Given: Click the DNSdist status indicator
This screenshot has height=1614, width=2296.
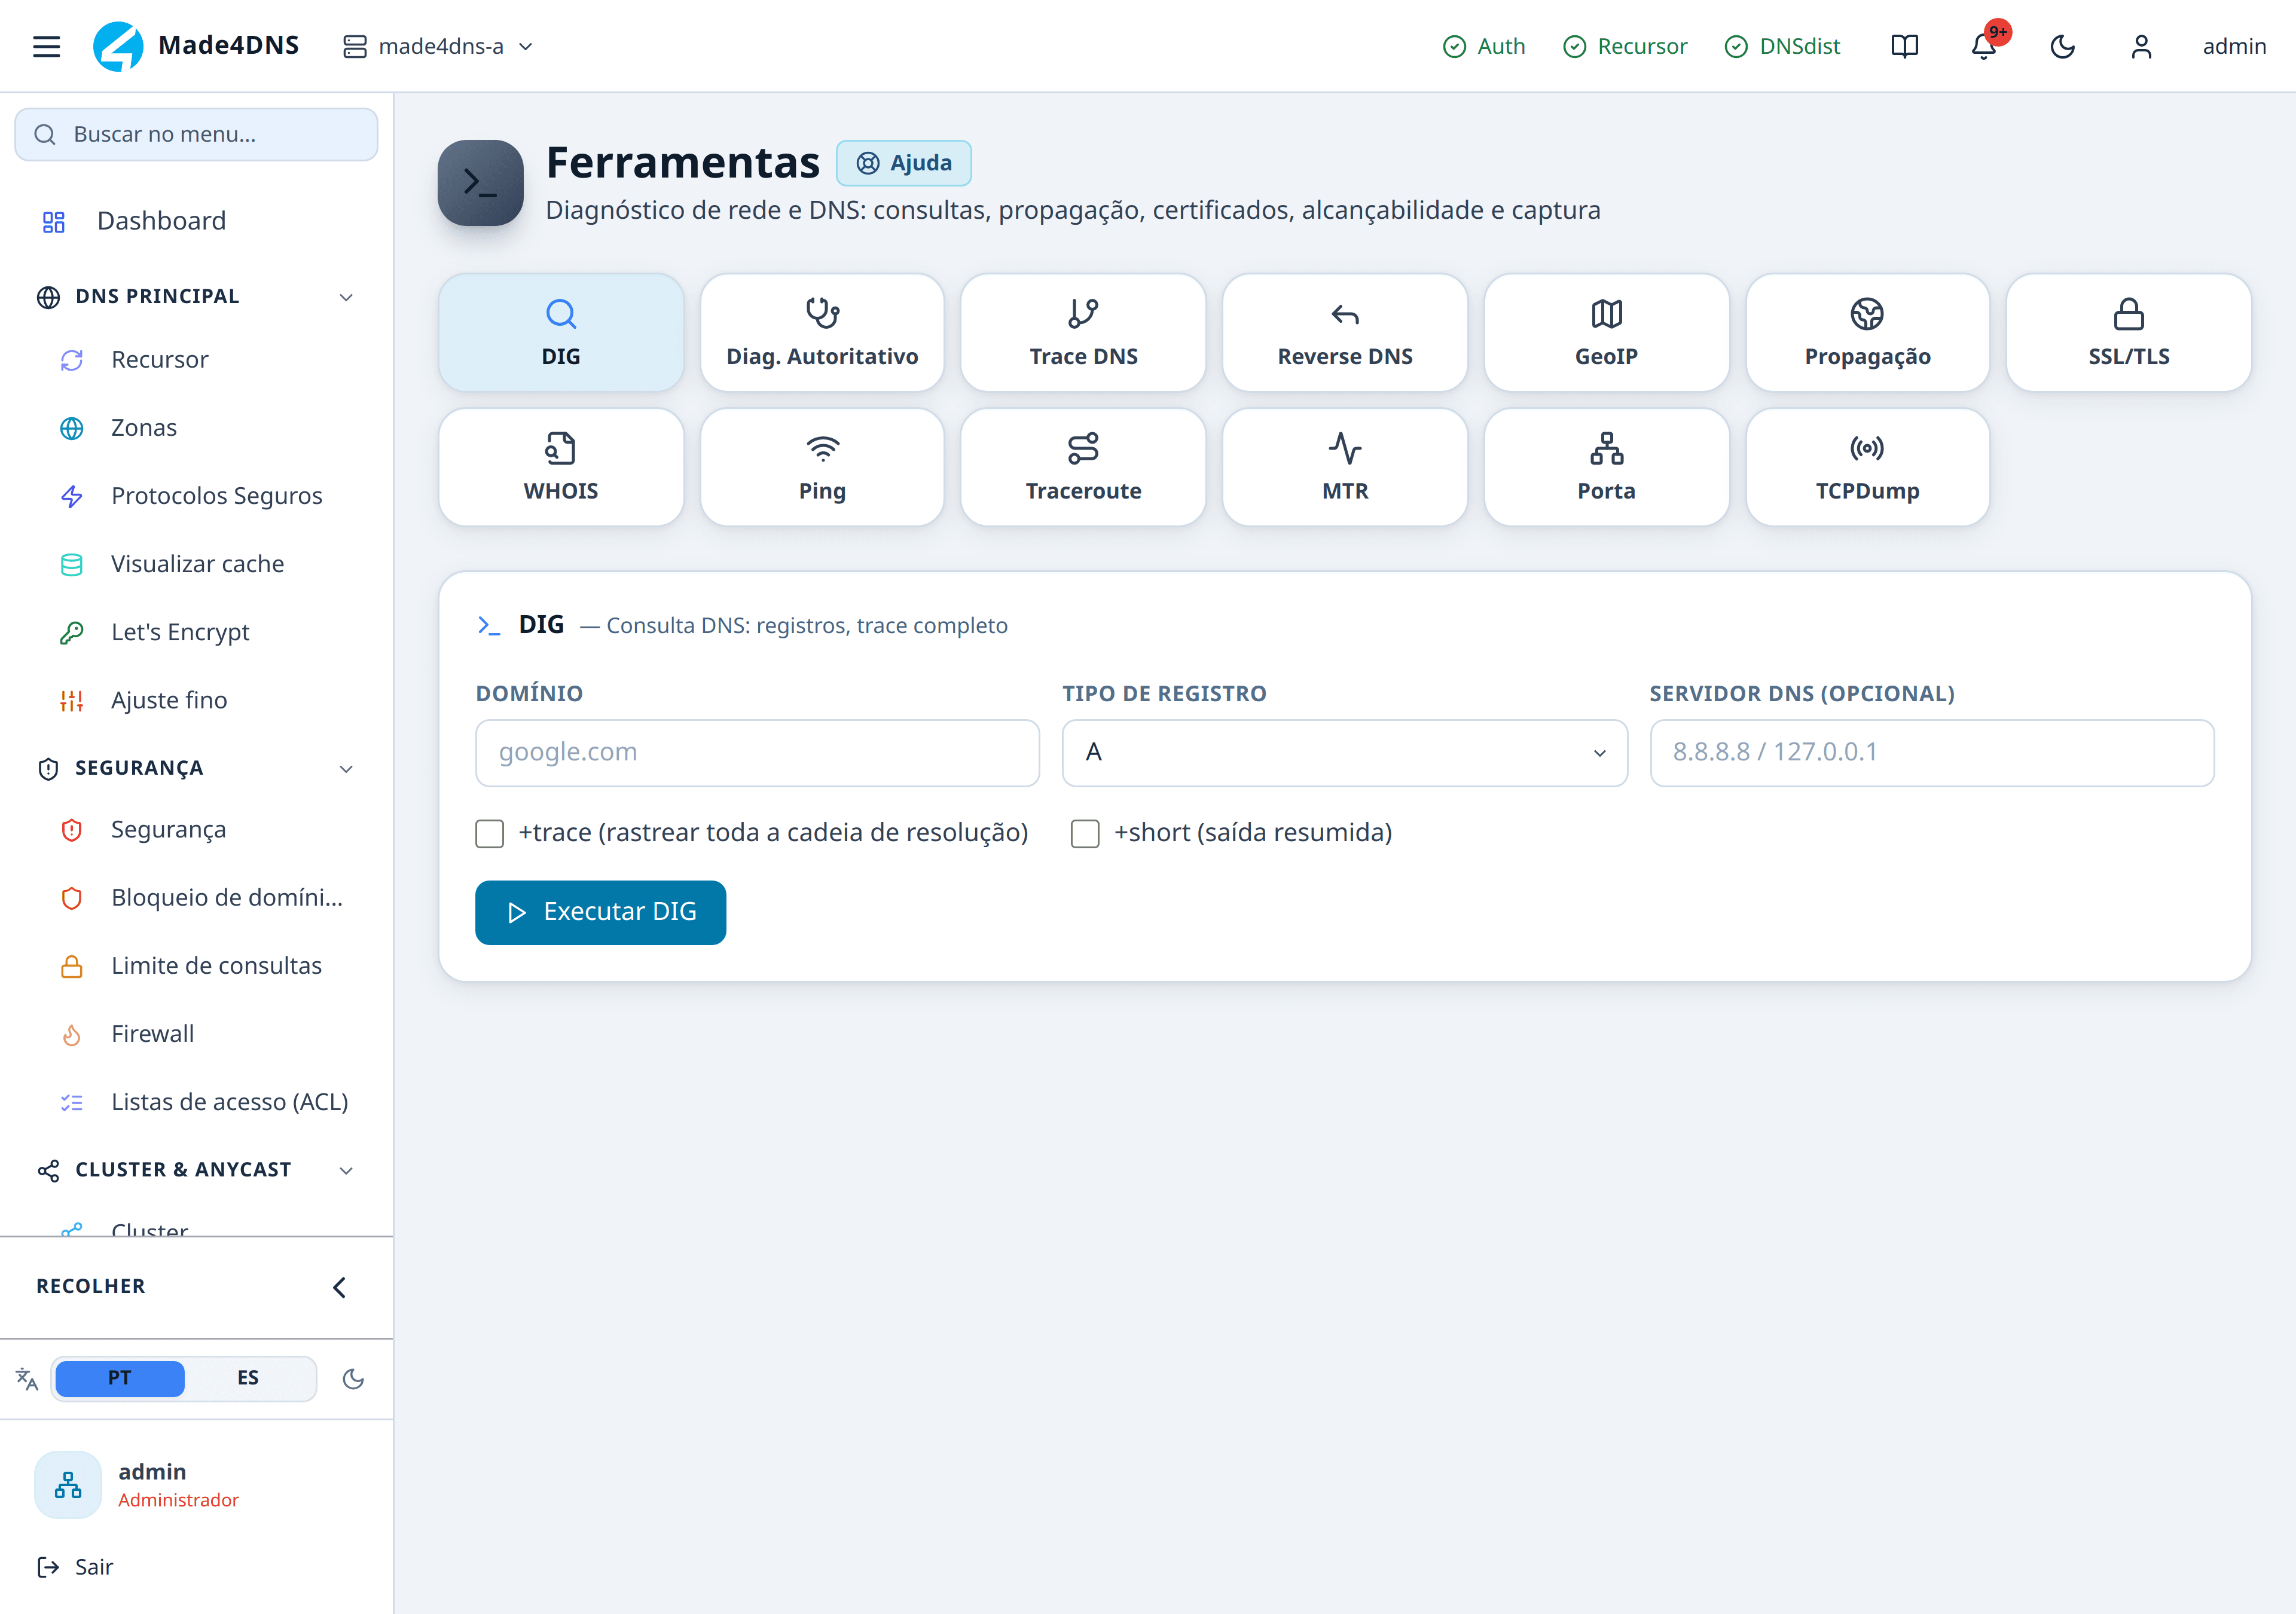Looking at the screenshot, I should click(1782, 46).
